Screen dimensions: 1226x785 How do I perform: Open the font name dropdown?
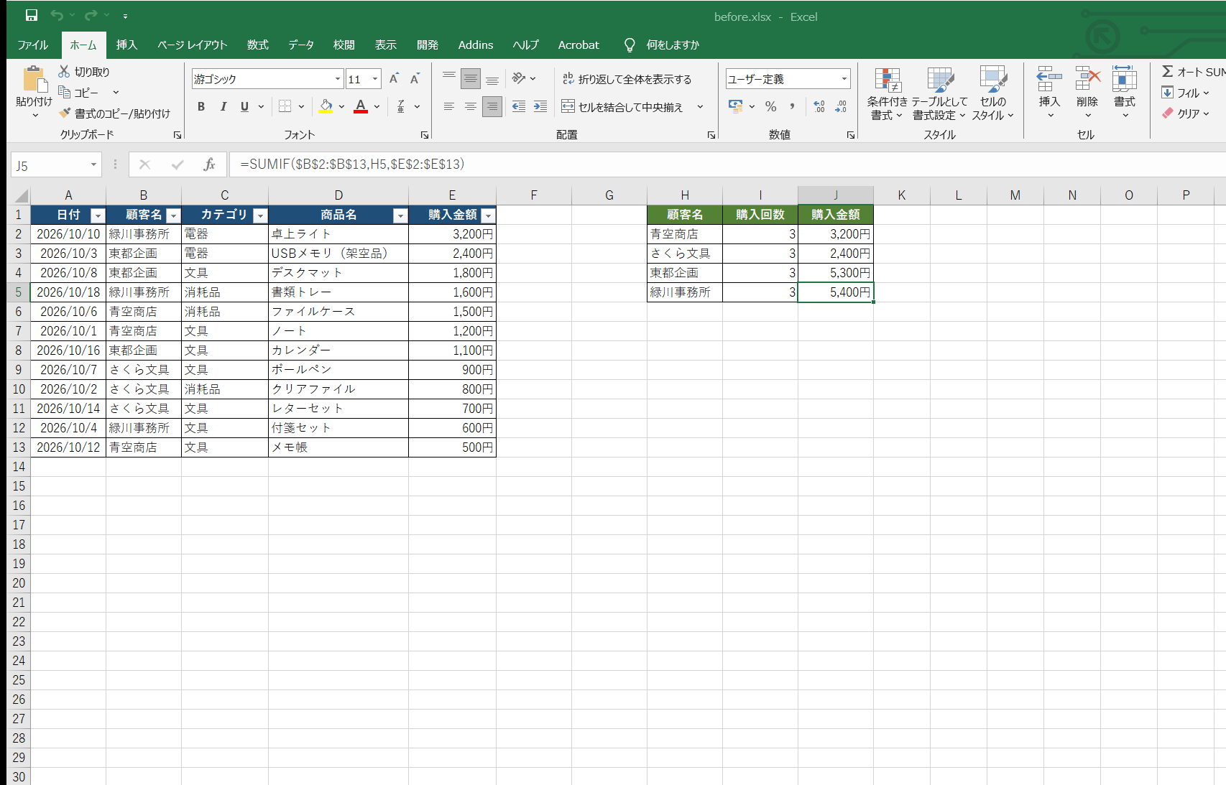[338, 79]
